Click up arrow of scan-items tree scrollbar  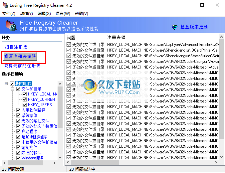[60, 84]
